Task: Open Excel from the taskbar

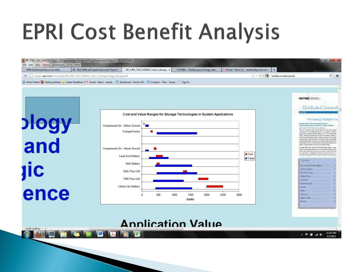Action: pyautogui.click(x=138, y=234)
